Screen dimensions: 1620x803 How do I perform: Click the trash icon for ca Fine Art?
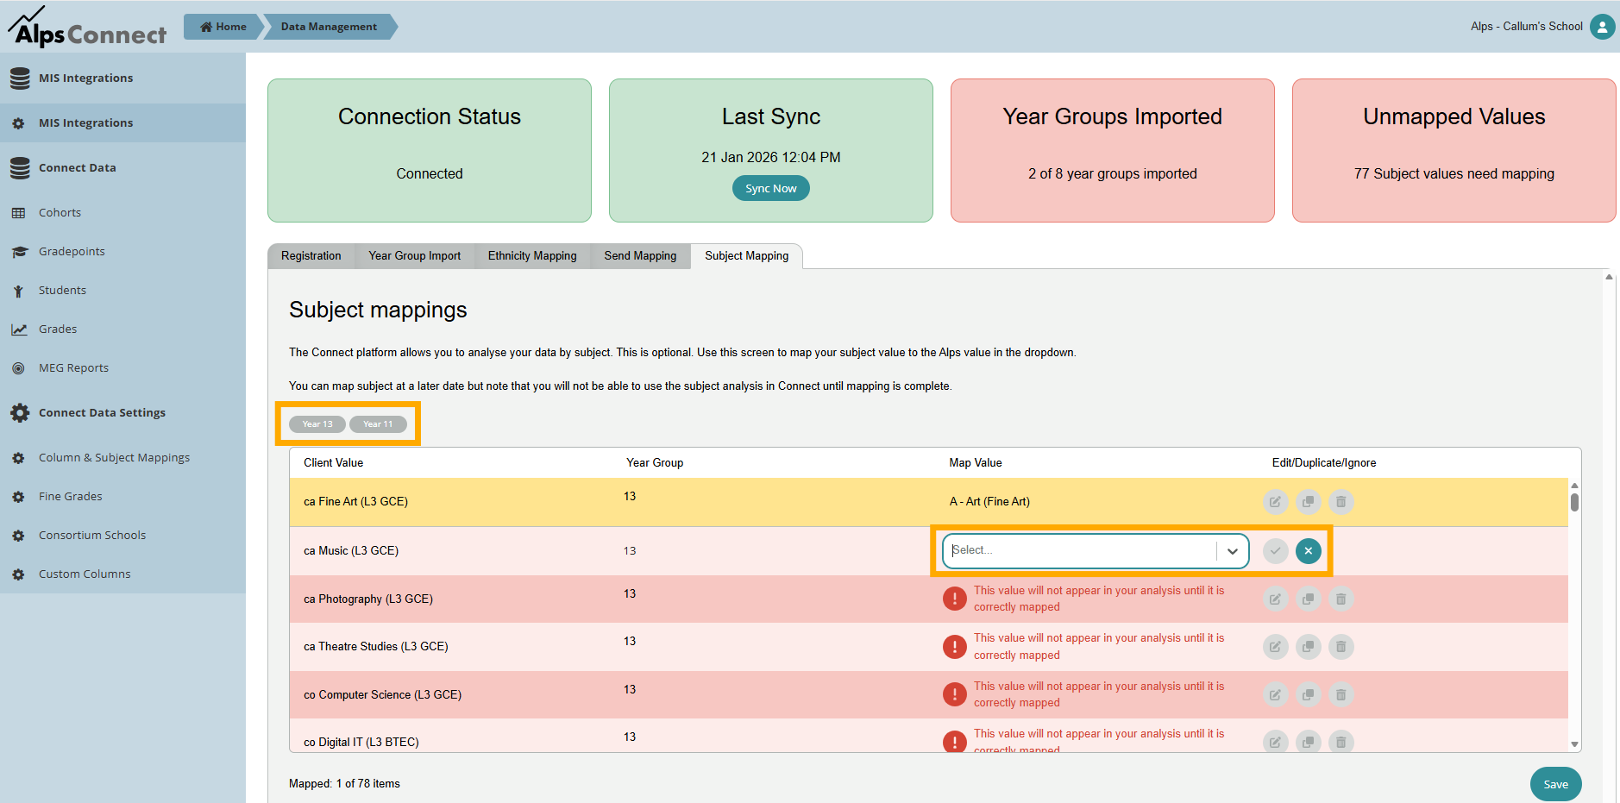point(1341,501)
